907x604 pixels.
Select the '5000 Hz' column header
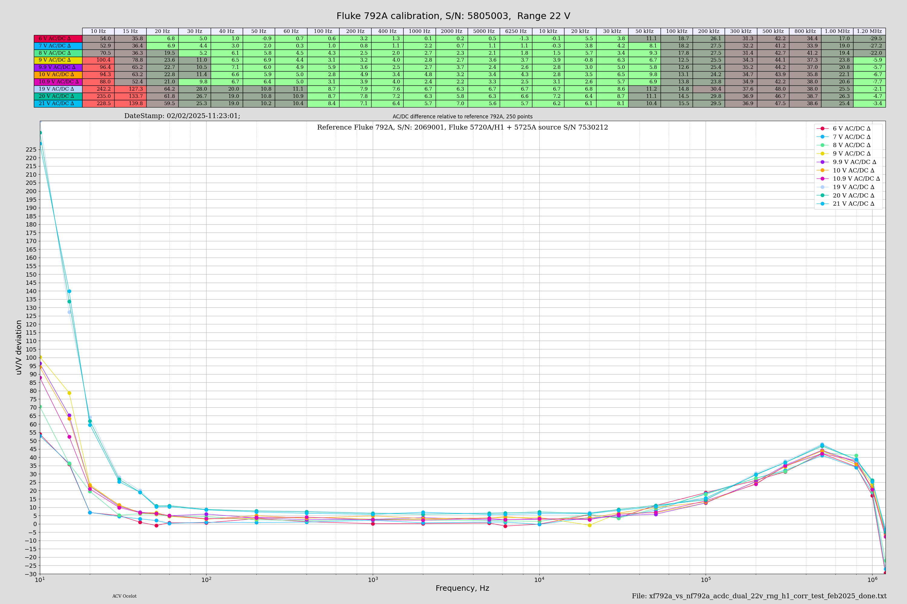484,31
